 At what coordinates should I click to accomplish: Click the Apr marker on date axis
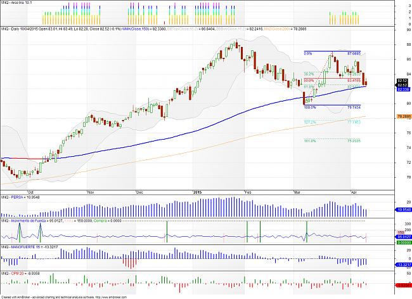tap(354, 192)
